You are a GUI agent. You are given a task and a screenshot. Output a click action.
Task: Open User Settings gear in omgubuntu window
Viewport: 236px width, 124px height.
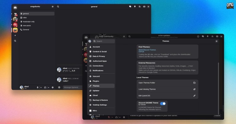(x=53, y=87)
